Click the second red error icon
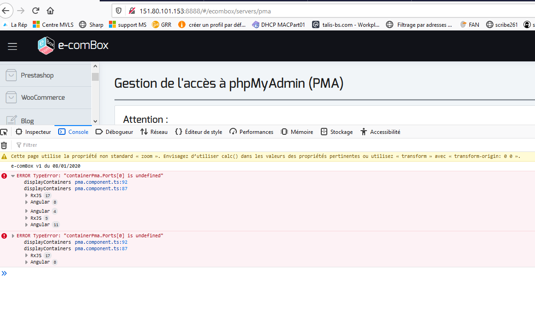The height and width of the screenshot is (313, 535). [4, 236]
